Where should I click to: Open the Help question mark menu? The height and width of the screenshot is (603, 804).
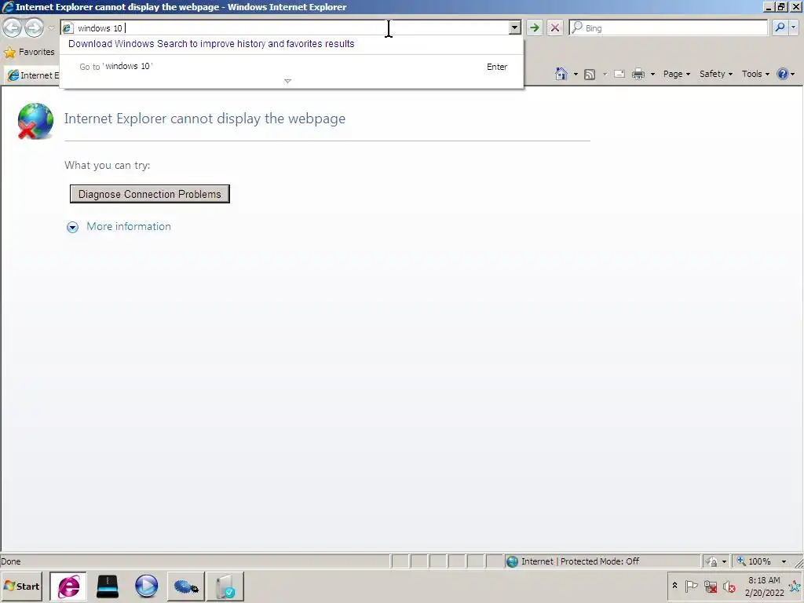point(785,74)
